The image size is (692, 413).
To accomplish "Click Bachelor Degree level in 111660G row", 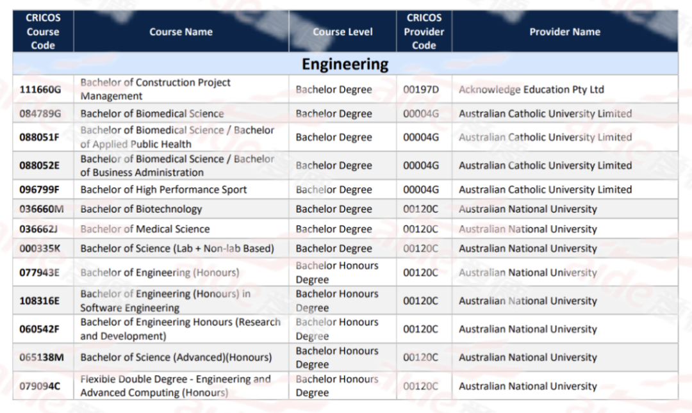I will [x=334, y=90].
